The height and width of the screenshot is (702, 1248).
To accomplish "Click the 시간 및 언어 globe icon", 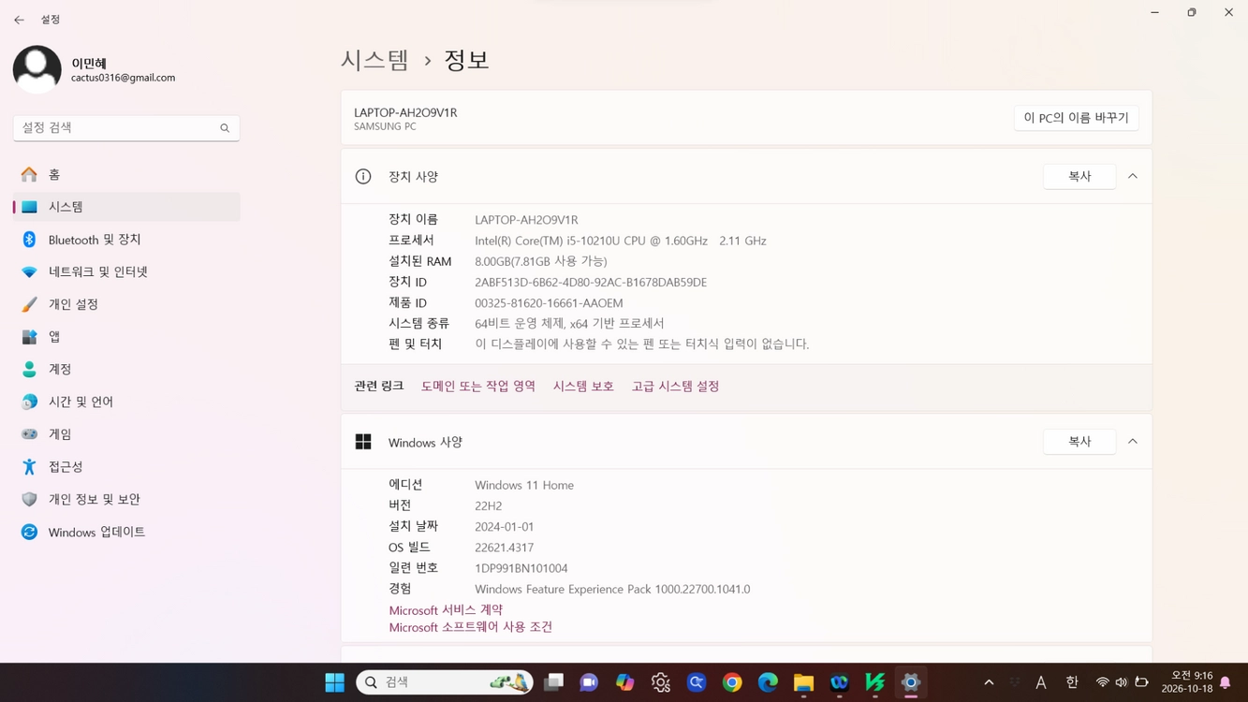I will pyautogui.click(x=30, y=402).
